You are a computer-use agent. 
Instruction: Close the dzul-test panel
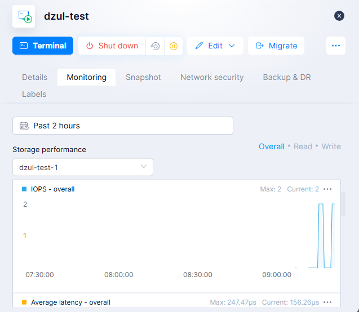point(339,16)
